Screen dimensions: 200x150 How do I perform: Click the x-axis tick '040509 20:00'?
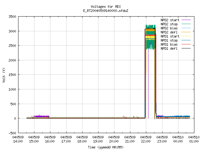coord(114,139)
